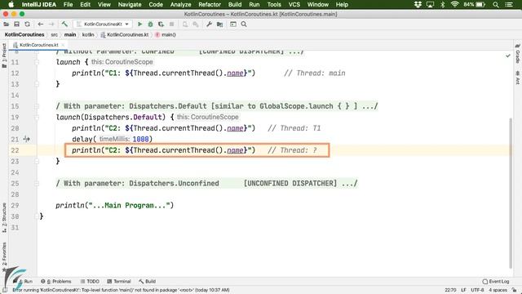Click the 22:70 cursor position in status bar
This screenshot has height=294, width=522.
pos(450,290)
